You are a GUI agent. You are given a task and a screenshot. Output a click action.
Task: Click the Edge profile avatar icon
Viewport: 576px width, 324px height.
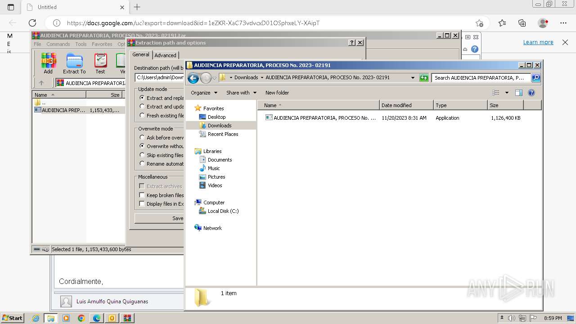543,23
